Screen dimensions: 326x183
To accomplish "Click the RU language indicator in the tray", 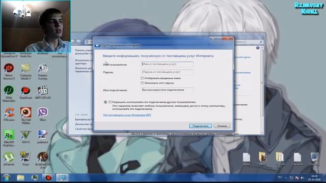I will 280,177.
